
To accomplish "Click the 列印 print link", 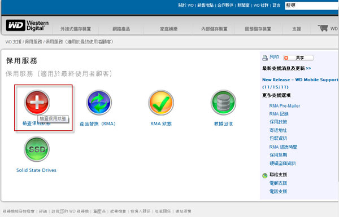I will pyautogui.click(x=274, y=57).
